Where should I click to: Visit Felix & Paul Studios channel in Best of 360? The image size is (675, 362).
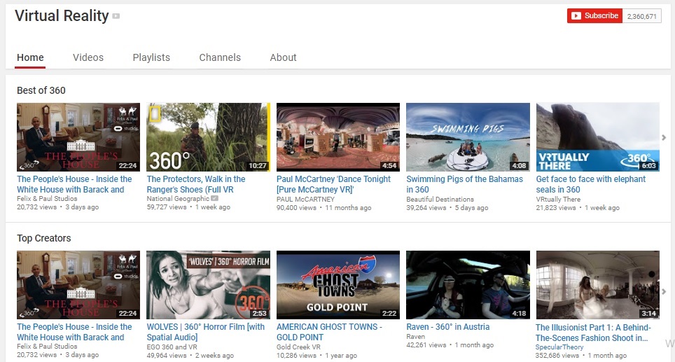47,198
